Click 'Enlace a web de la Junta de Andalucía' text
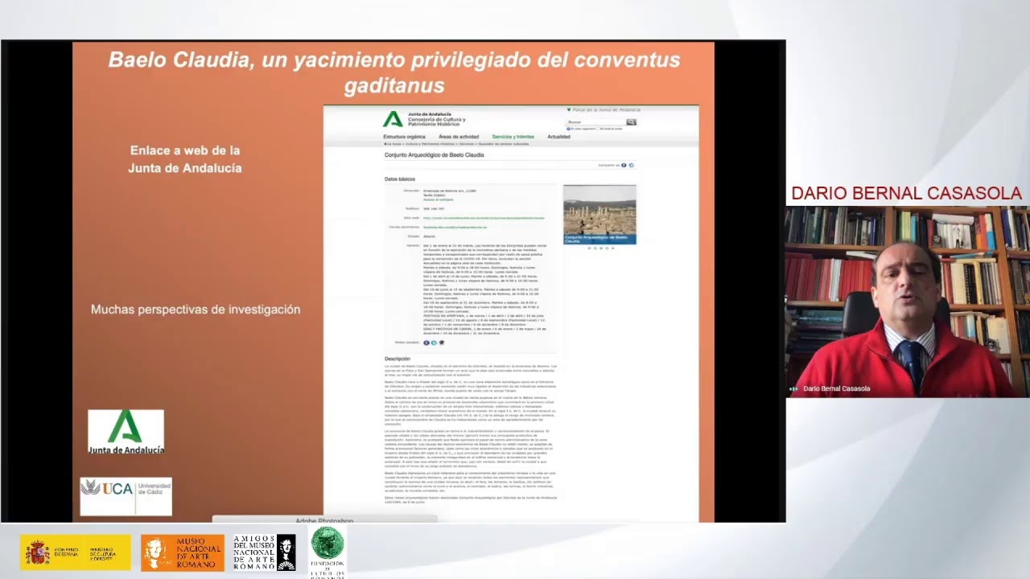1030x579 pixels. pyautogui.click(x=185, y=159)
